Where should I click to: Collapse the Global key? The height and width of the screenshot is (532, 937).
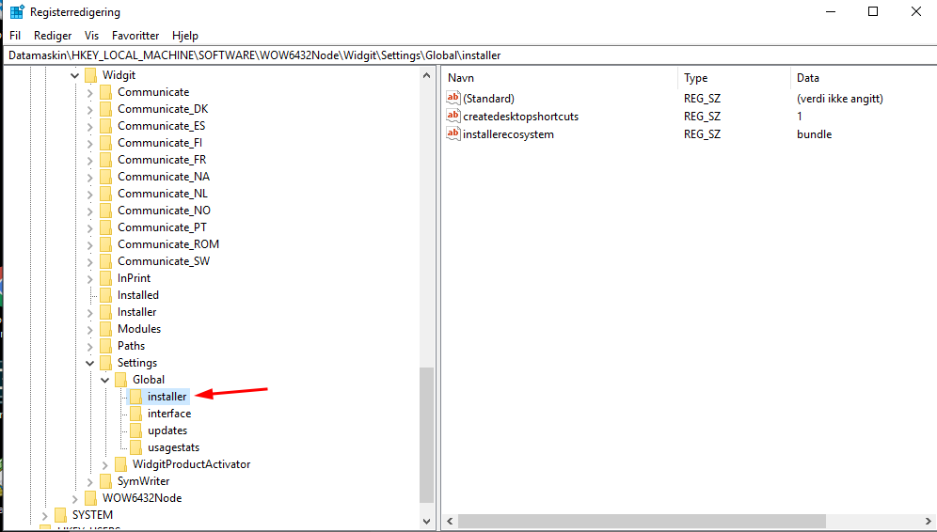[x=105, y=380]
